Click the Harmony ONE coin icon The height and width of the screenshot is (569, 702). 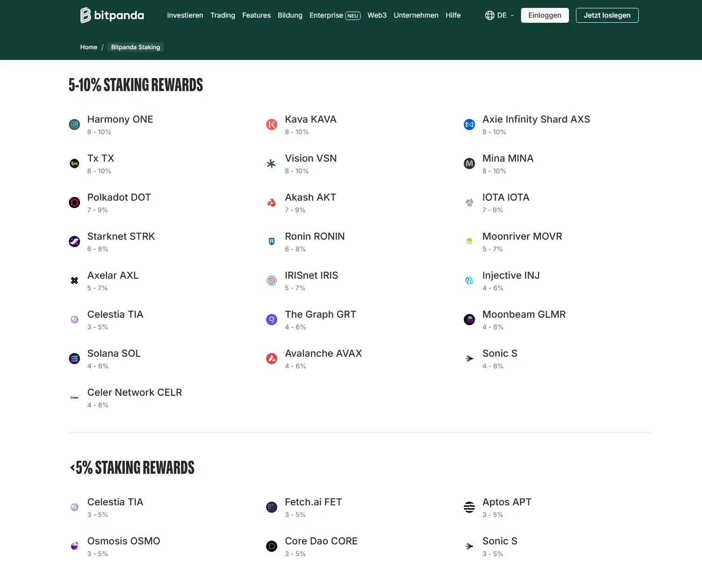74,124
